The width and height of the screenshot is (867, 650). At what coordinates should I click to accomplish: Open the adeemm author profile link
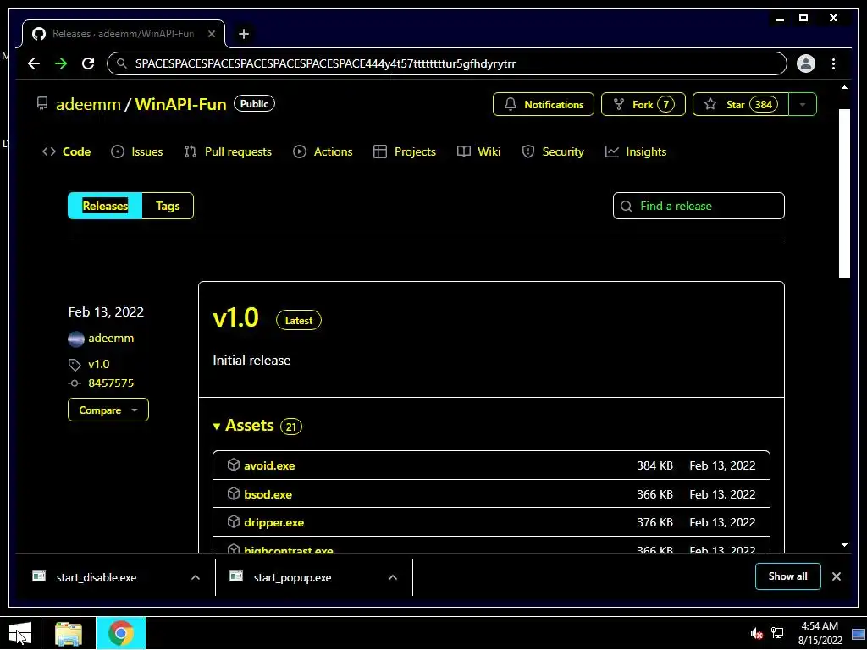(111, 338)
